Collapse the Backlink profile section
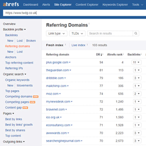This screenshot has width=146, height=146. pos(14,30)
